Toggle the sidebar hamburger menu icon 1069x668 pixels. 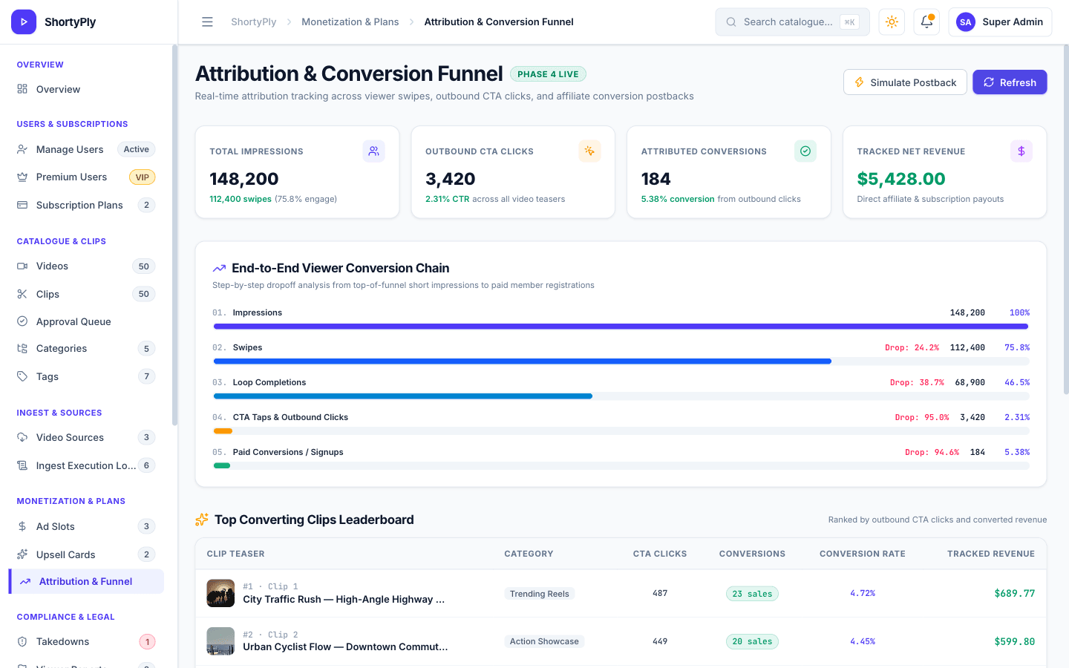207,22
